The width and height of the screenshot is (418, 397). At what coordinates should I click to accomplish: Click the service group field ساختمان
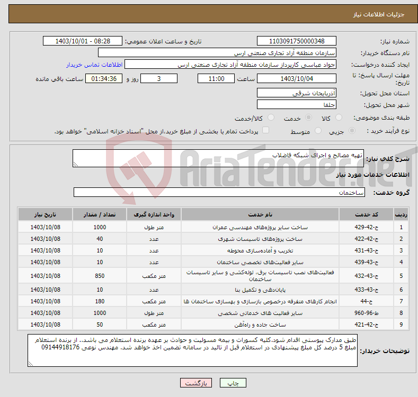point(219,192)
